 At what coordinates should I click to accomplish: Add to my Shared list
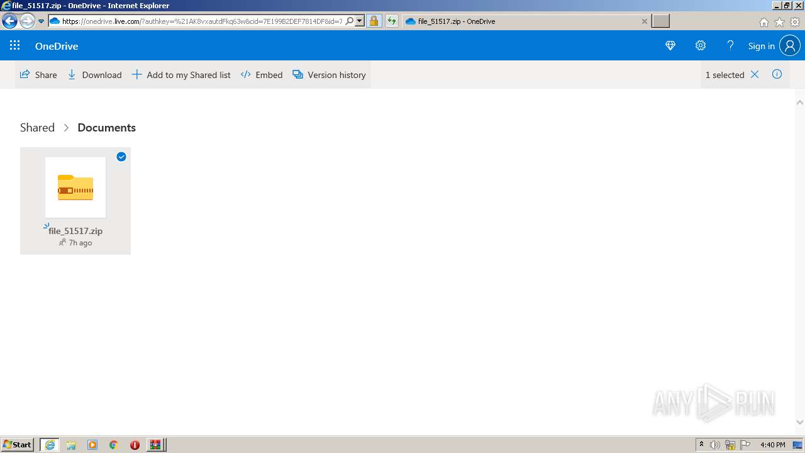tap(181, 75)
